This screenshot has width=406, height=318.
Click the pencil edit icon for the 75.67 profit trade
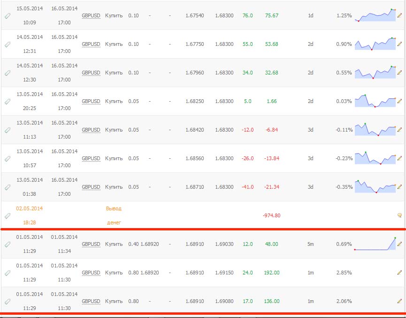coord(399,16)
